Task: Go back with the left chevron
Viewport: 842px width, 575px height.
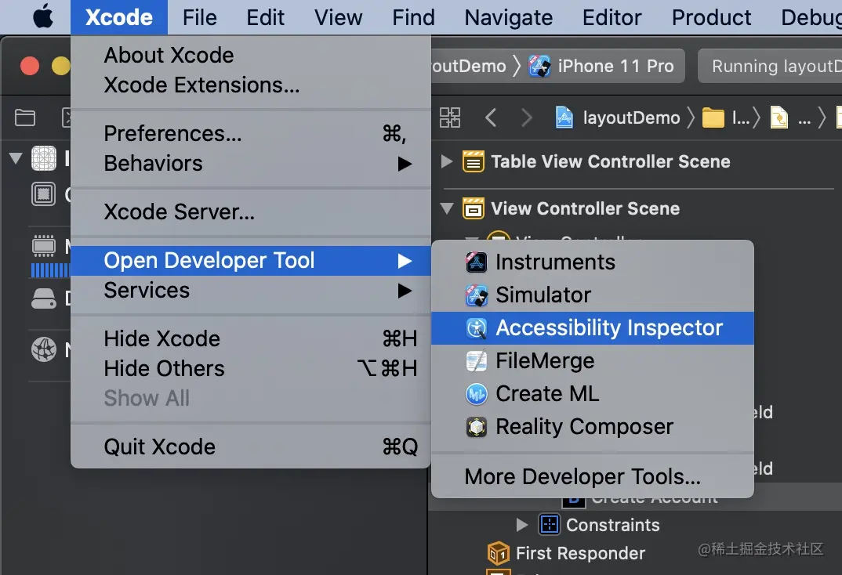Action: pyautogui.click(x=492, y=118)
